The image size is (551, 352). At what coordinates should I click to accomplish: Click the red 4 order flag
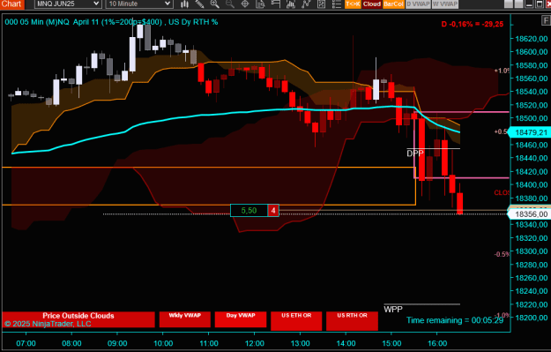point(273,211)
